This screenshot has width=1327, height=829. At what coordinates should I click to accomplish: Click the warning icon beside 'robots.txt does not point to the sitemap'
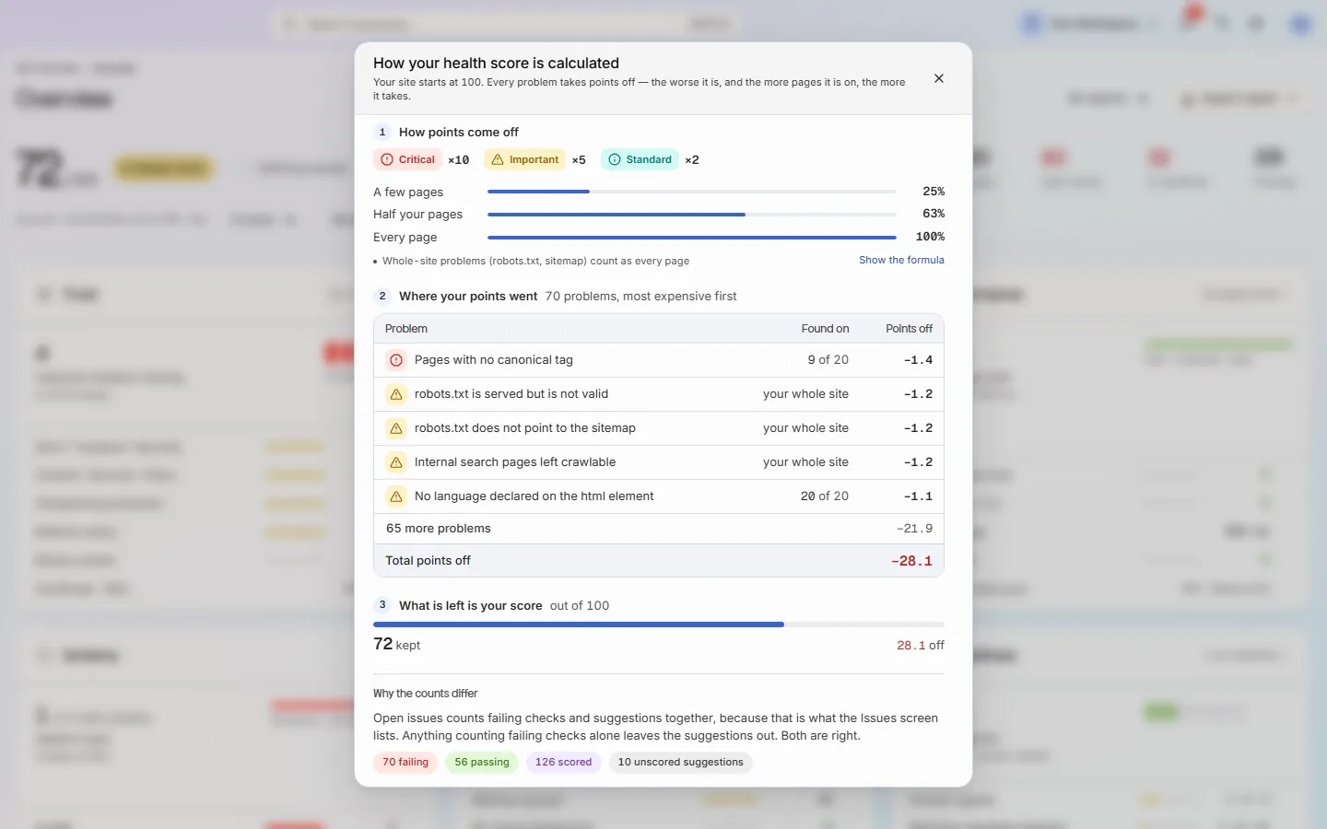click(x=396, y=428)
